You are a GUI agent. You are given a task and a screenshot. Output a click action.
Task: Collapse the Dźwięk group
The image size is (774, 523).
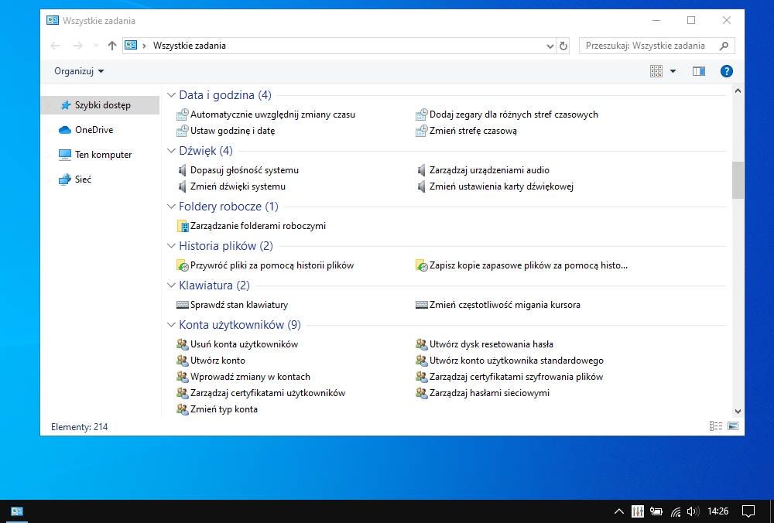pos(171,151)
